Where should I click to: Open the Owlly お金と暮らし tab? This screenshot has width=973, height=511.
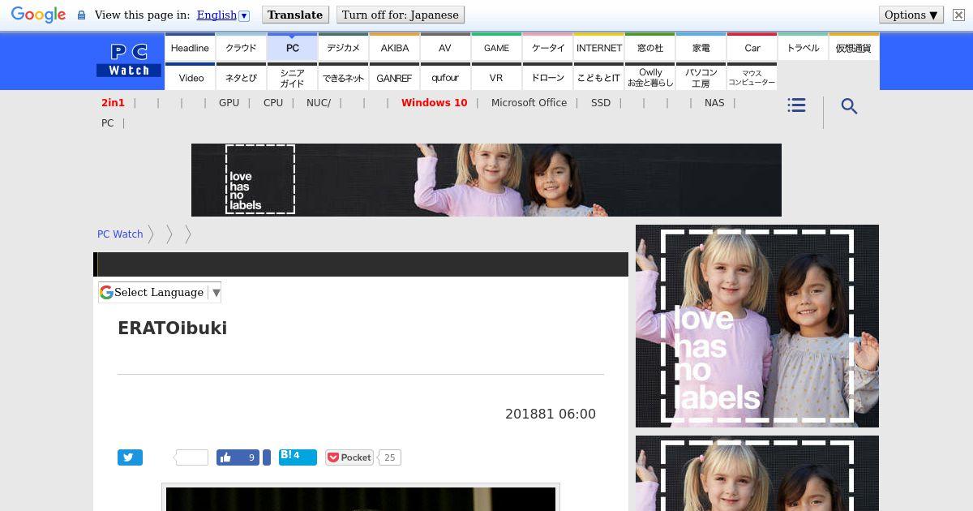click(x=649, y=77)
